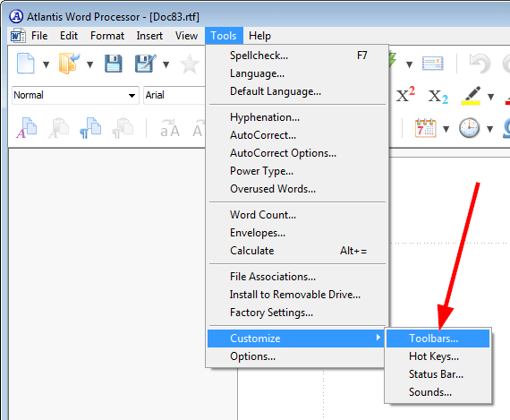
Task: Click the Undo arrow icon
Action: point(480,64)
